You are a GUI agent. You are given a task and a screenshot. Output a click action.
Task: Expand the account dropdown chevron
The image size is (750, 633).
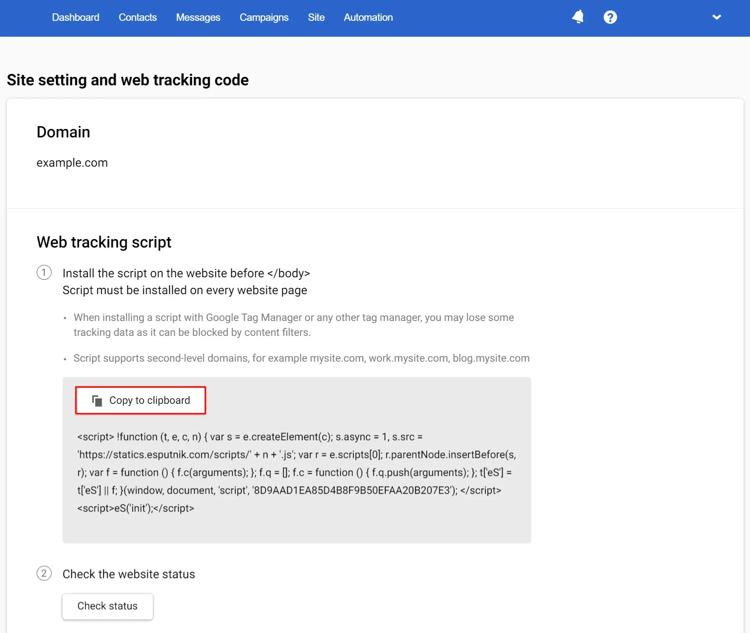click(716, 17)
